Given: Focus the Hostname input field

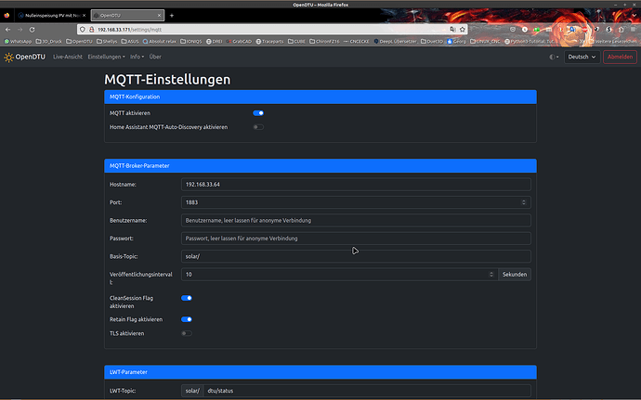Looking at the screenshot, I should (x=356, y=185).
